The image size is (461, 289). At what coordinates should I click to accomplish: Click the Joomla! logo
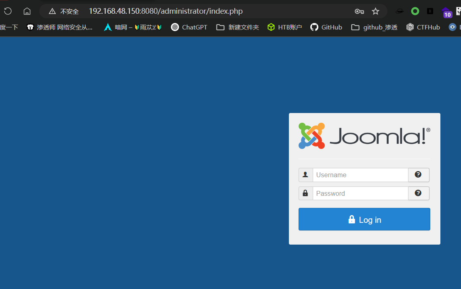364,136
